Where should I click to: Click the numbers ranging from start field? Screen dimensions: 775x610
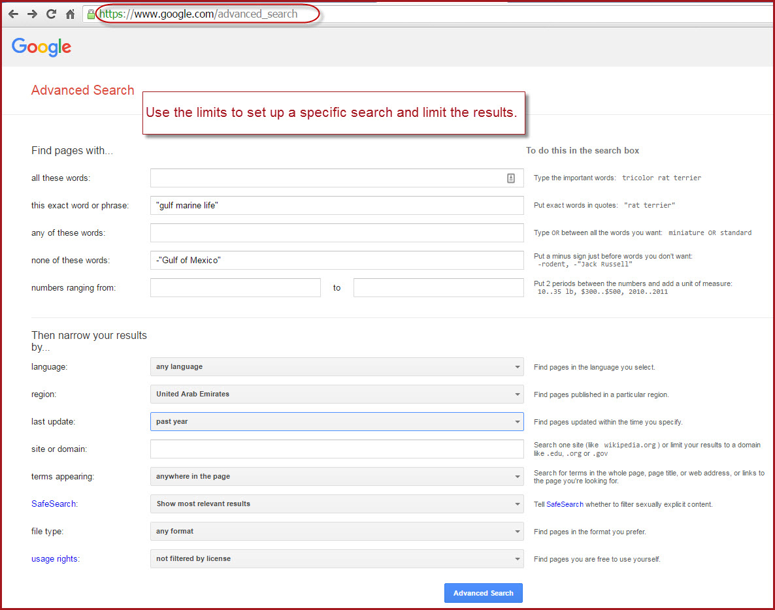[235, 287]
